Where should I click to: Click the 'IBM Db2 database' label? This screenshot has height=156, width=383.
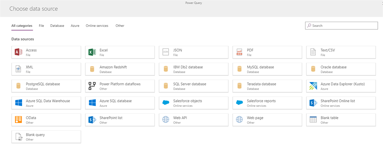pos(188,67)
